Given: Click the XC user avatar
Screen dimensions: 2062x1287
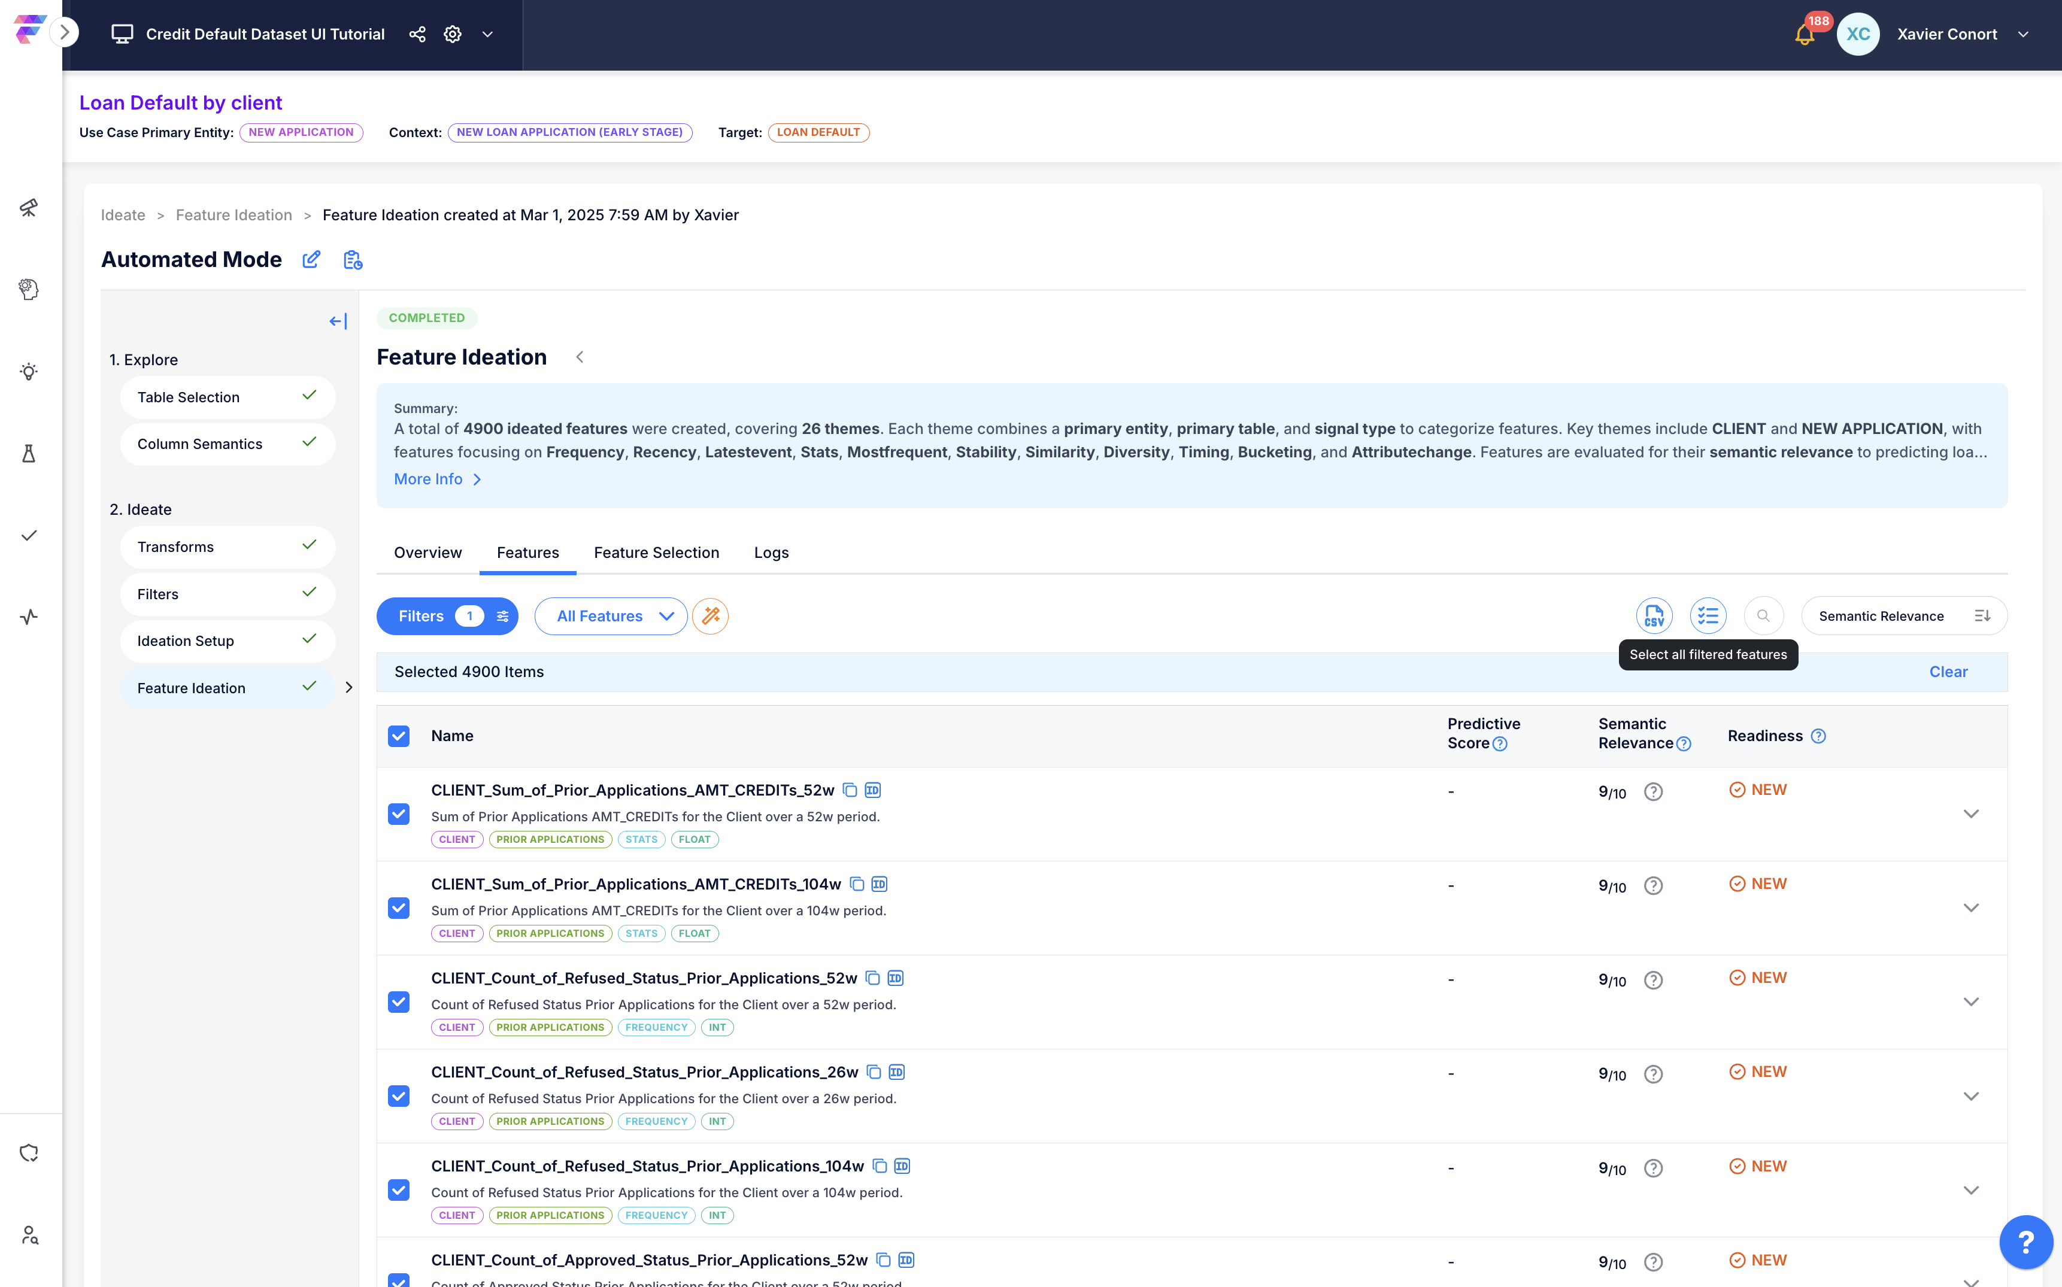Looking at the screenshot, I should pyautogui.click(x=1858, y=34).
